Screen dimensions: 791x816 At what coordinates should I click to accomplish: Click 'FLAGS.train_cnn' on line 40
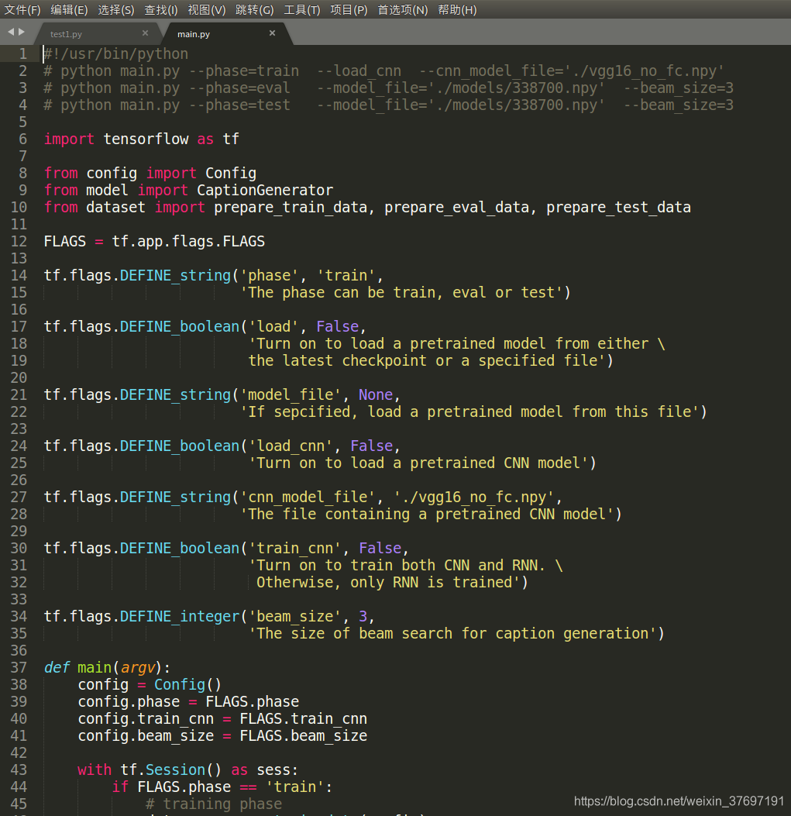coord(304,719)
